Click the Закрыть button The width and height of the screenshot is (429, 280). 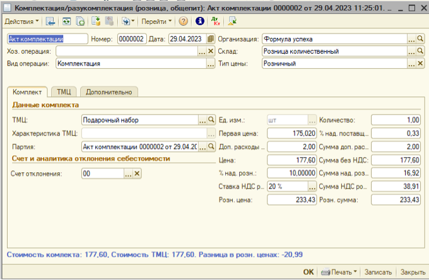413,272
